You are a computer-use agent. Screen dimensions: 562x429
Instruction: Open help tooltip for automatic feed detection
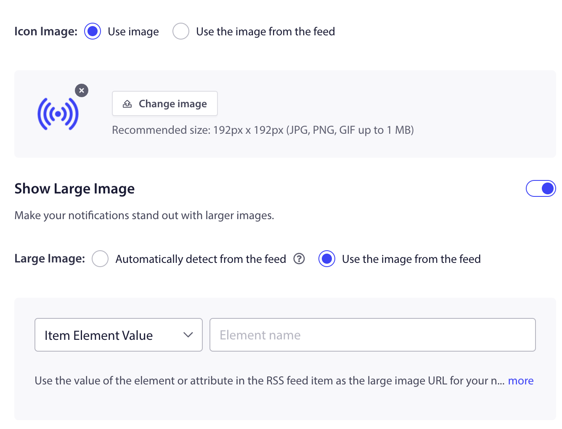299,259
